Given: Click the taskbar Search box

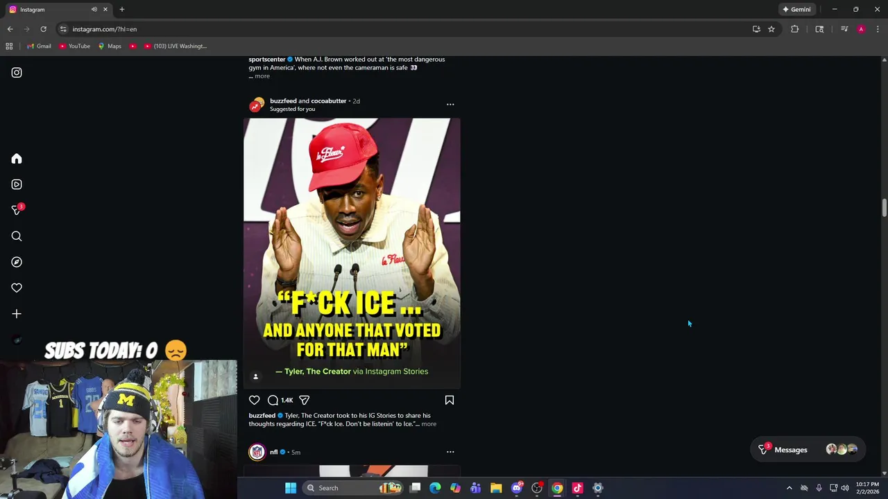Looking at the screenshot, I should click(353, 488).
